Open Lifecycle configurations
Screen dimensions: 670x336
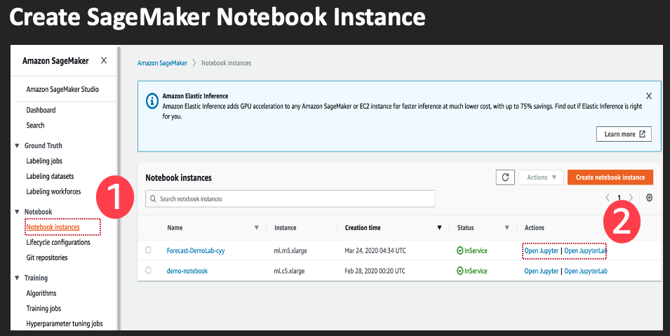(58, 243)
